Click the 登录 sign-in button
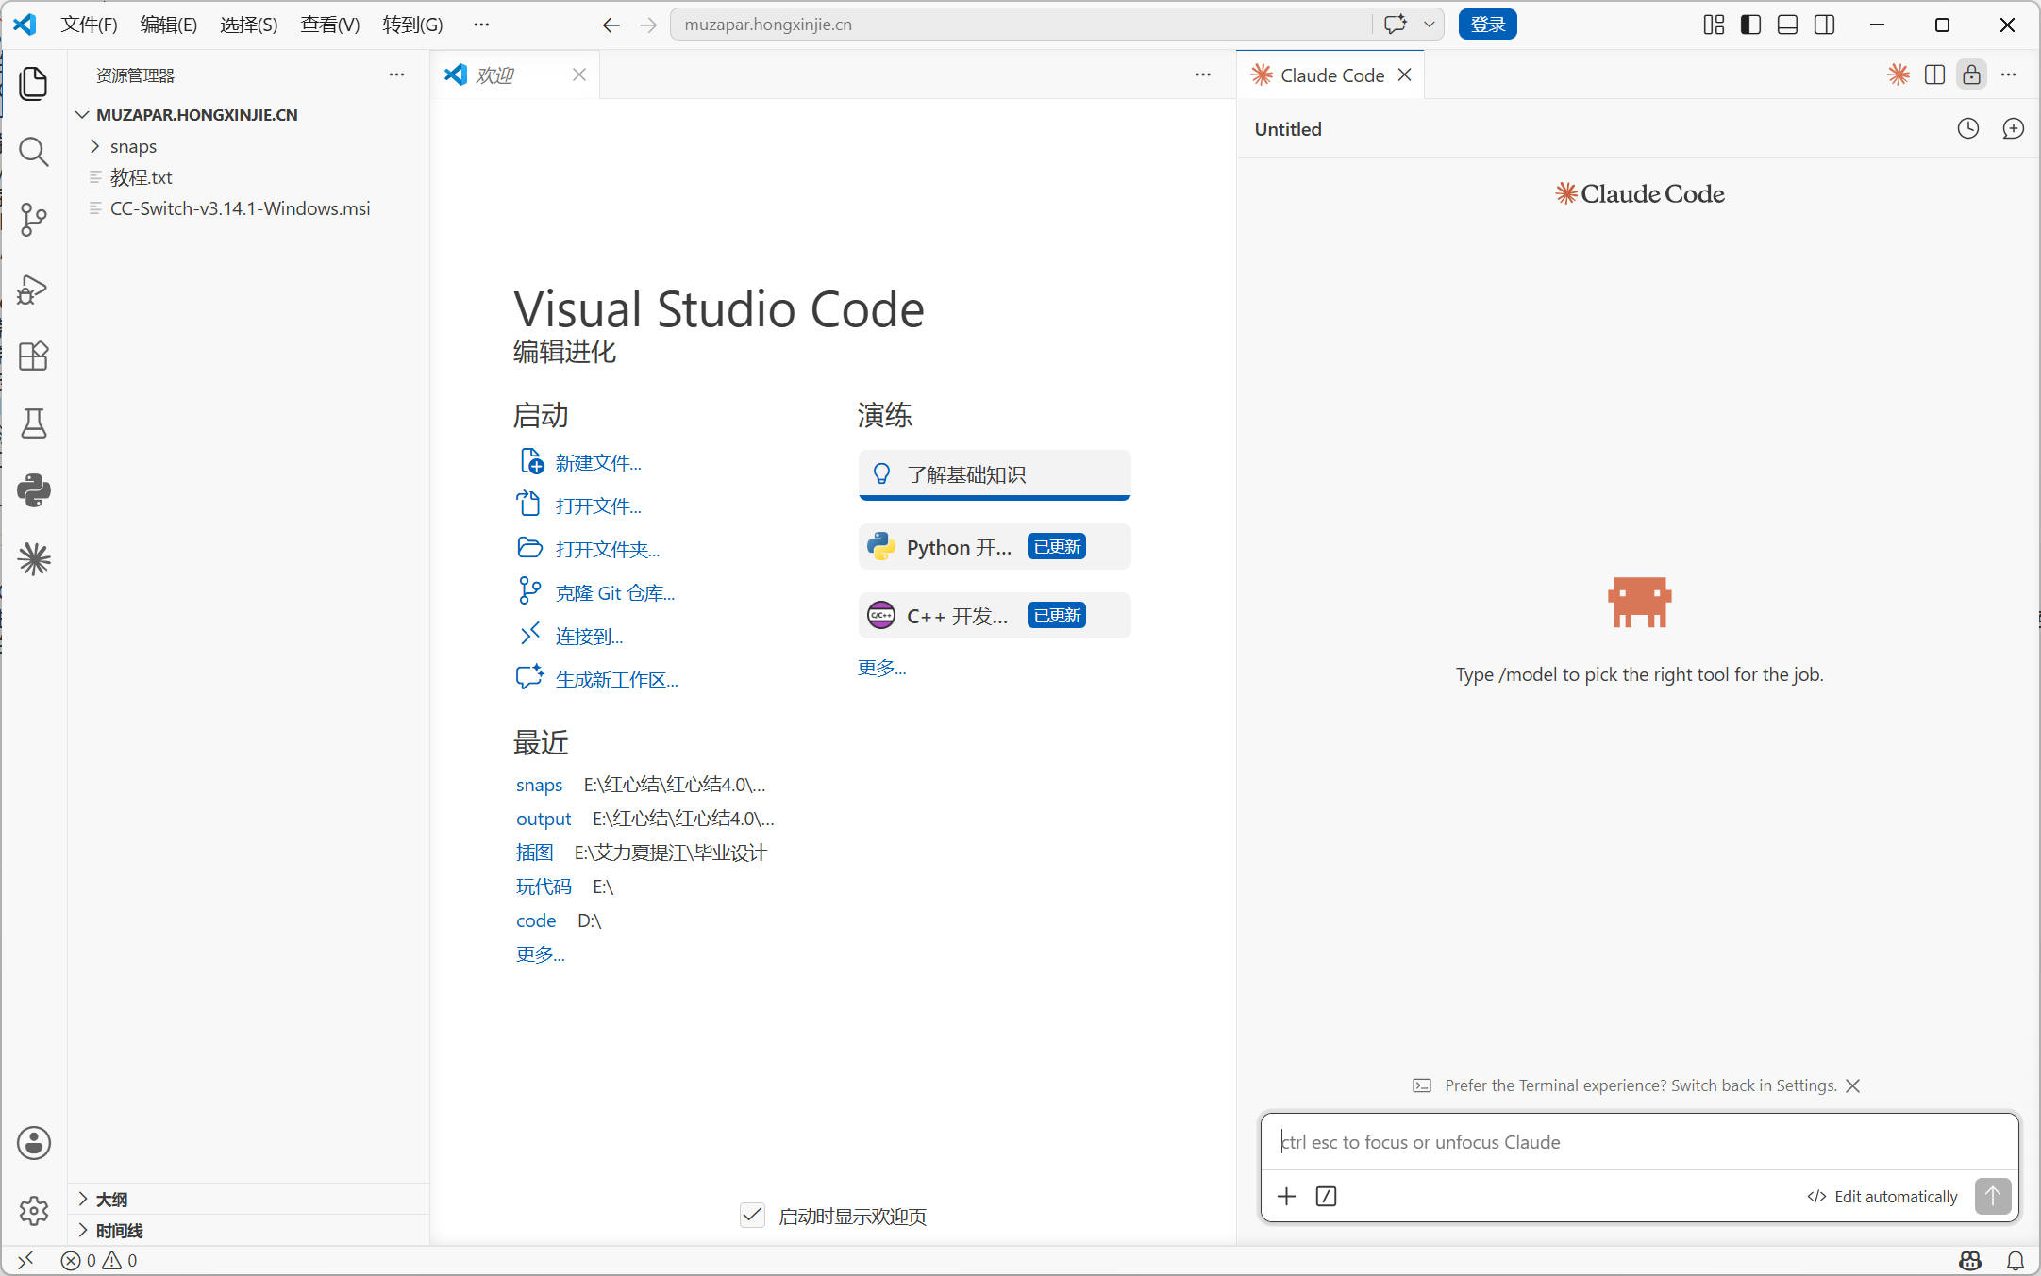The width and height of the screenshot is (2041, 1276). 1487,25
